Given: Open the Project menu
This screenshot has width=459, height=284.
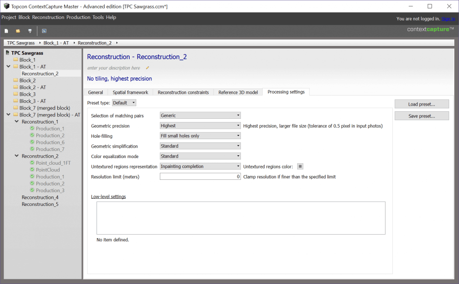Looking at the screenshot, I should (x=9, y=17).
